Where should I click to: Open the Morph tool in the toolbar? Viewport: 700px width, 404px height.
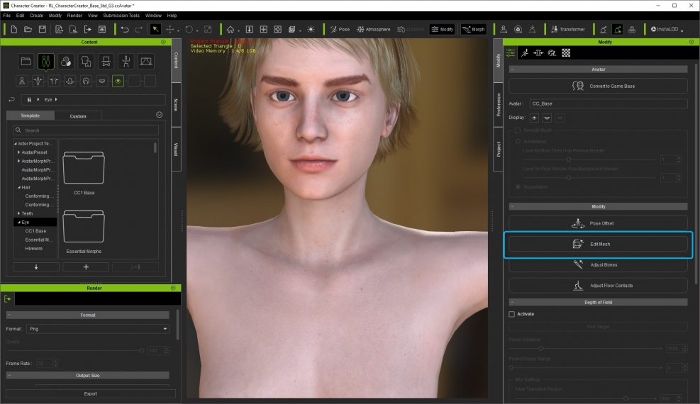pyautogui.click(x=474, y=29)
